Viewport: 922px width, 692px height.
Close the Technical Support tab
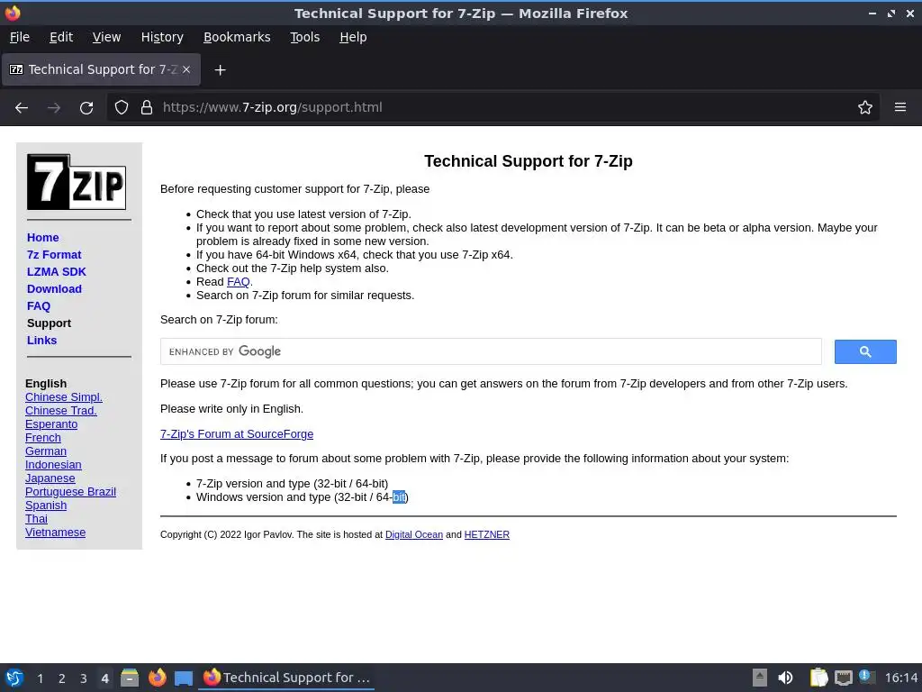186,69
